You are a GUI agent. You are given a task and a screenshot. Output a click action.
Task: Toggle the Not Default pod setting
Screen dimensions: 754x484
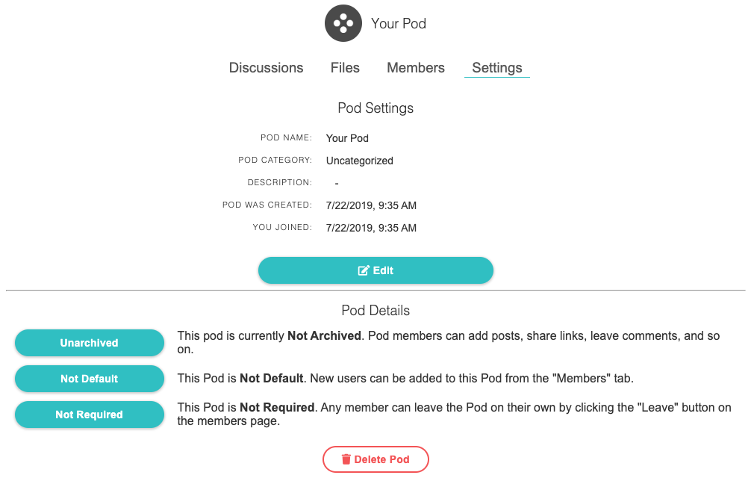coord(90,379)
